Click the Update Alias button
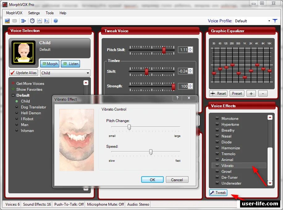This screenshot has height=210, width=283. coord(24,73)
